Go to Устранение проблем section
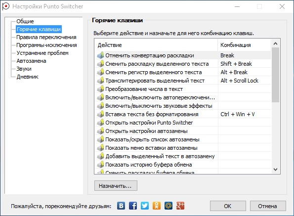 click(42, 53)
